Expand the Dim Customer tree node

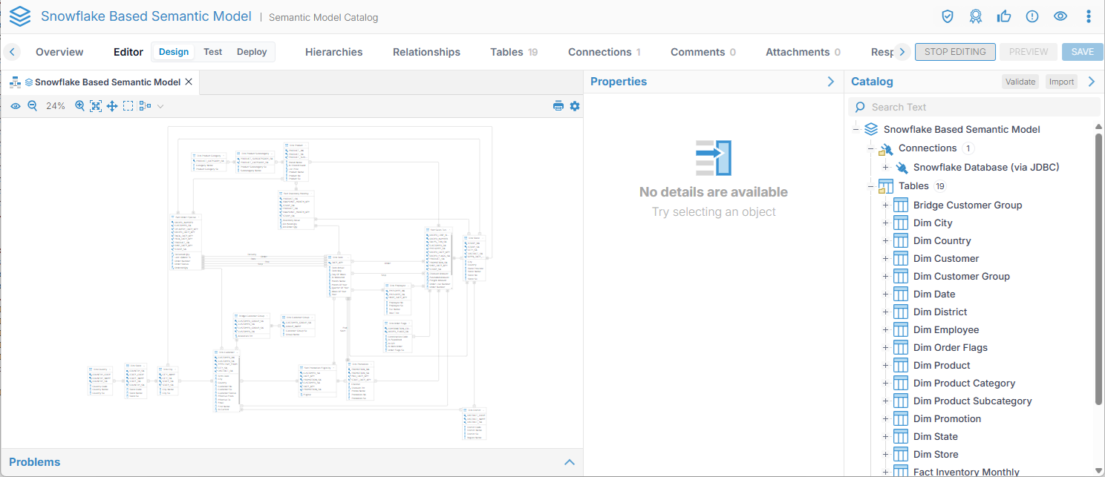tap(885, 259)
